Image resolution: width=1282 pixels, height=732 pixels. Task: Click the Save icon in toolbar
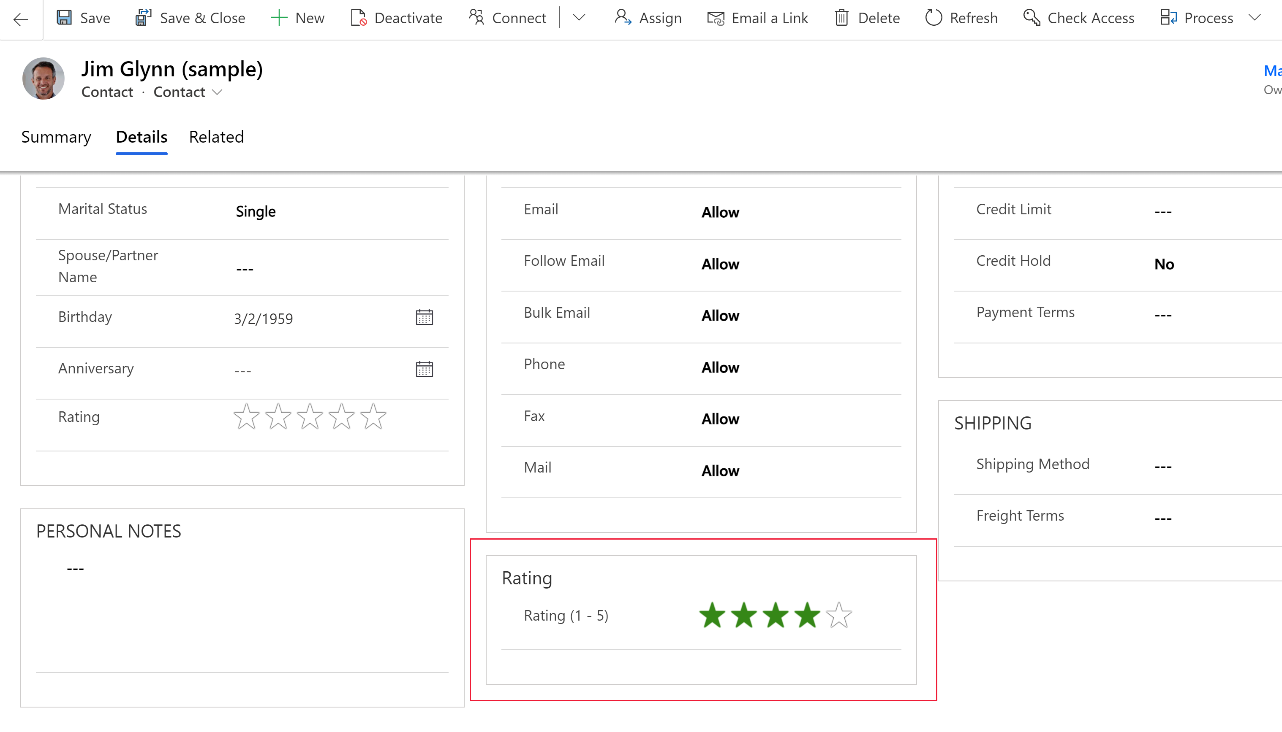click(65, 18)
